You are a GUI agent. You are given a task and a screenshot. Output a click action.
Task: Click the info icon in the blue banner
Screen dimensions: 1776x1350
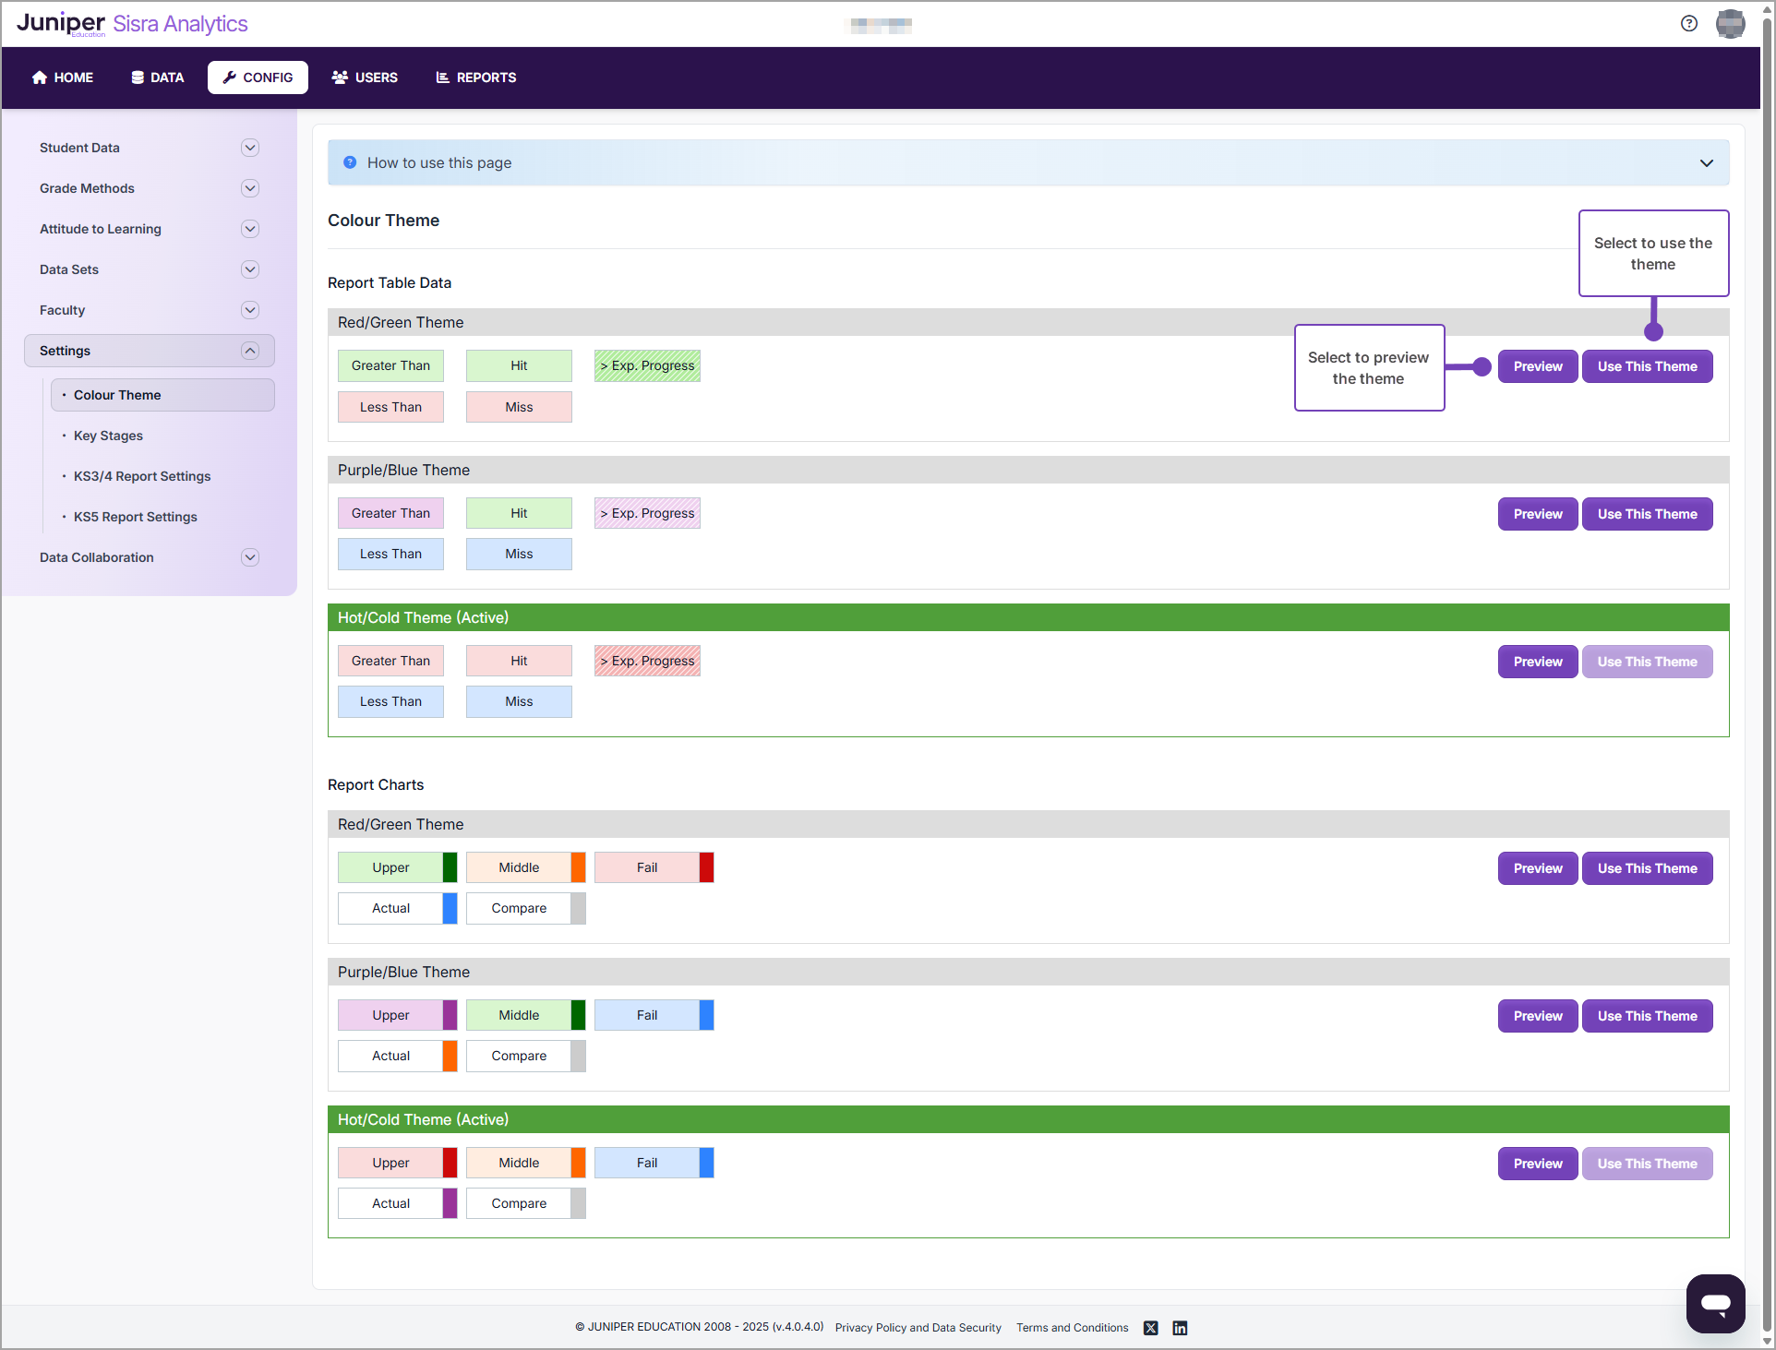tap(349, 161)
